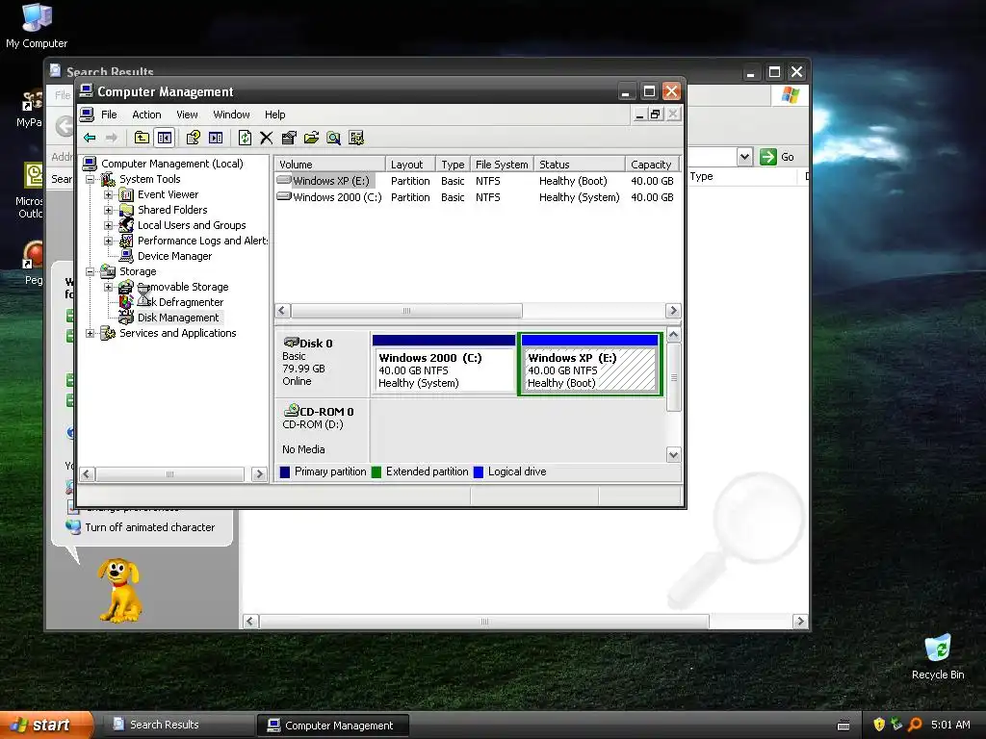
Task: Click the security shield tray icon
Action: 879,726
